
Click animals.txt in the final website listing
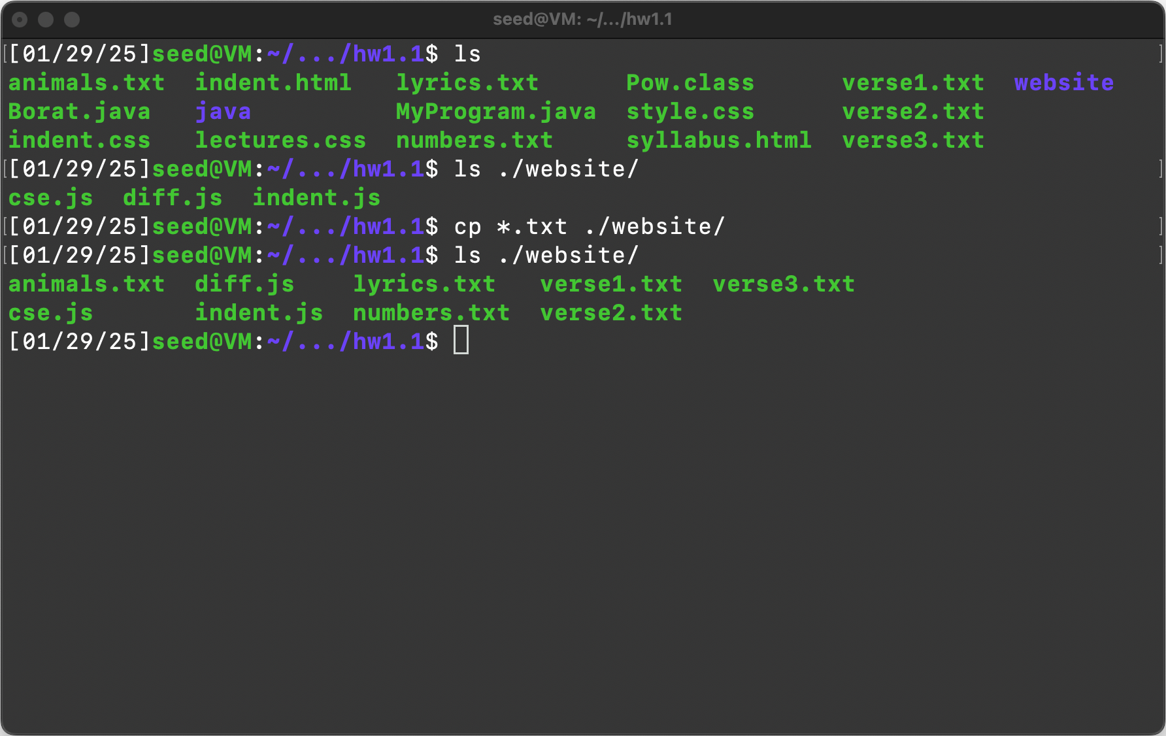point(86,284)
